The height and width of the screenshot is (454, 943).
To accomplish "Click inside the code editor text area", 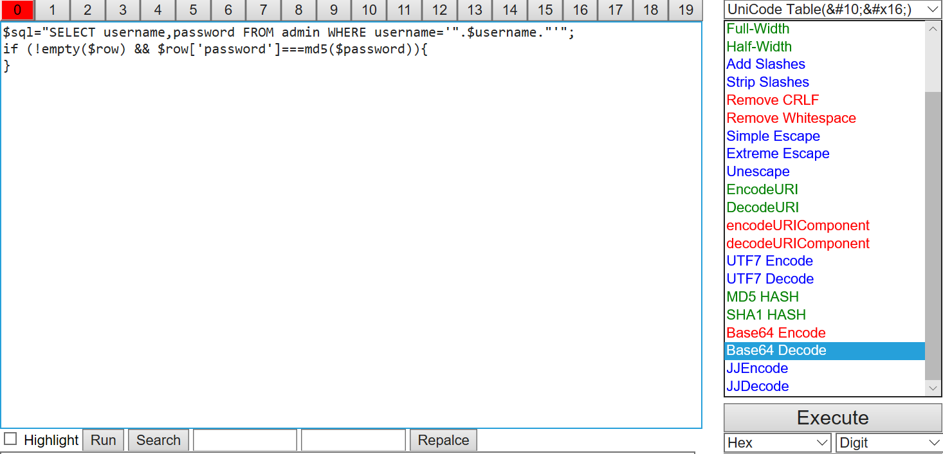I will pyautogui.click(x=351, y=225).
